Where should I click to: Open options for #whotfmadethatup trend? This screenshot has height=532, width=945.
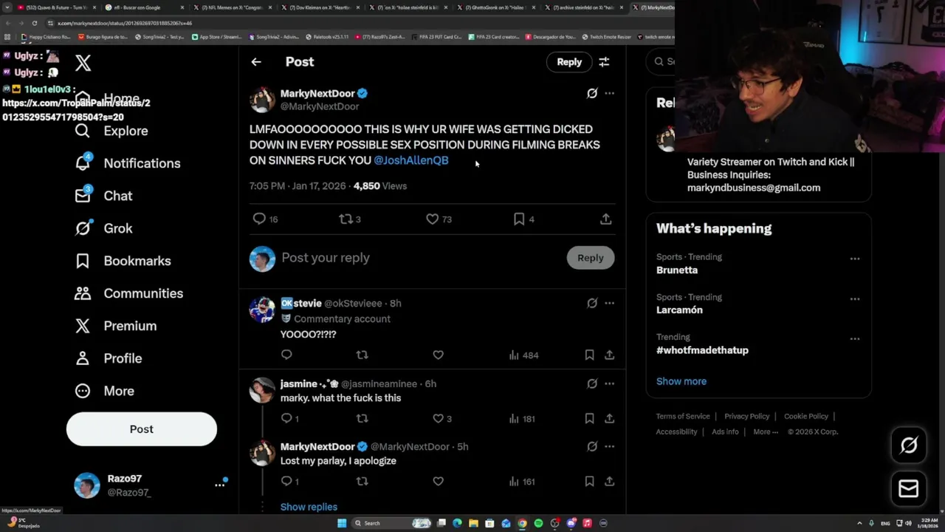tap(854, 339)
